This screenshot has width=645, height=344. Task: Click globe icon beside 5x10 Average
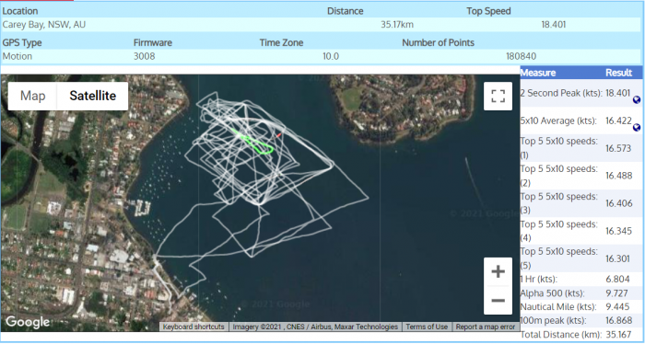click(x=637, y=128)
